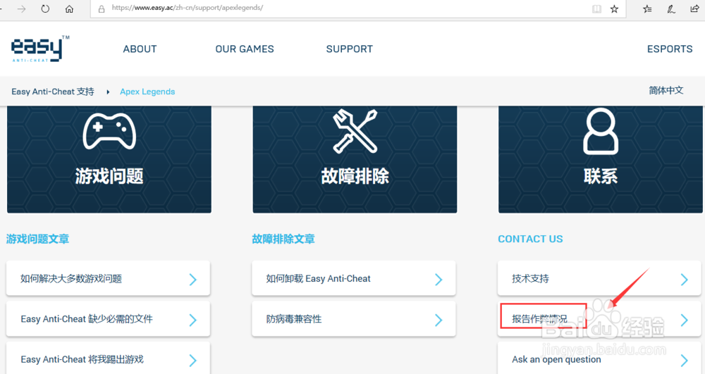Screen dimensions: 705x374
Task: Click breadcrumb separator arrow icon
Action: (x=108, y=92)
